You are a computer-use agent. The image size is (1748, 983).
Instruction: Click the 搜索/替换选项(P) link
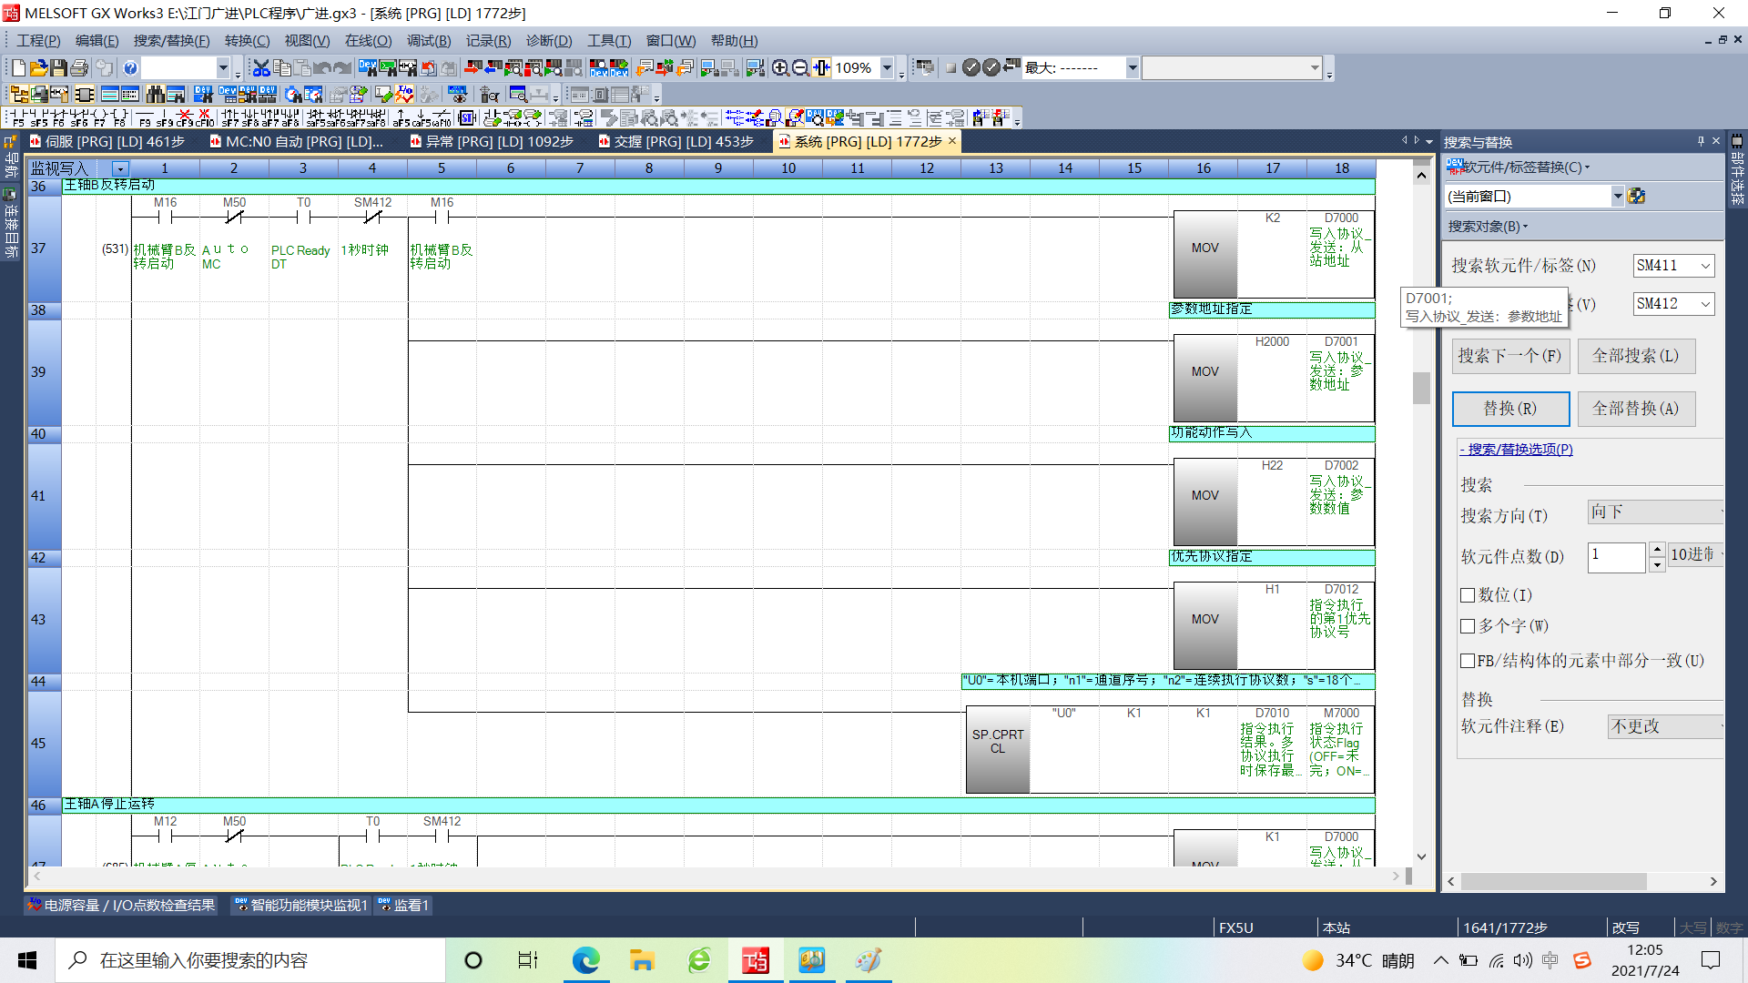[1517, 450]
